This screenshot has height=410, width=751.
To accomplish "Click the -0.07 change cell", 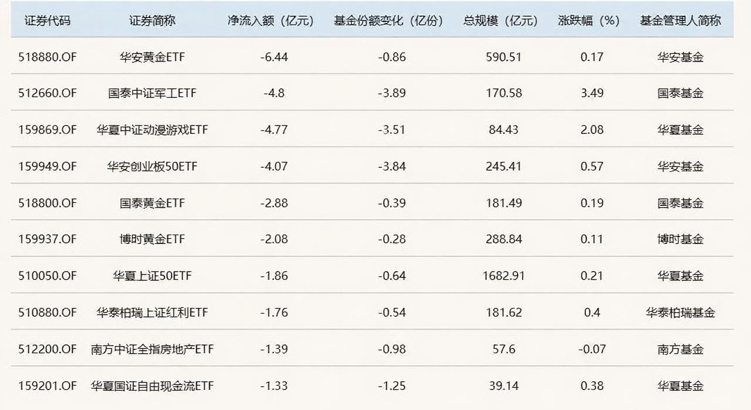I will (592, 349).
